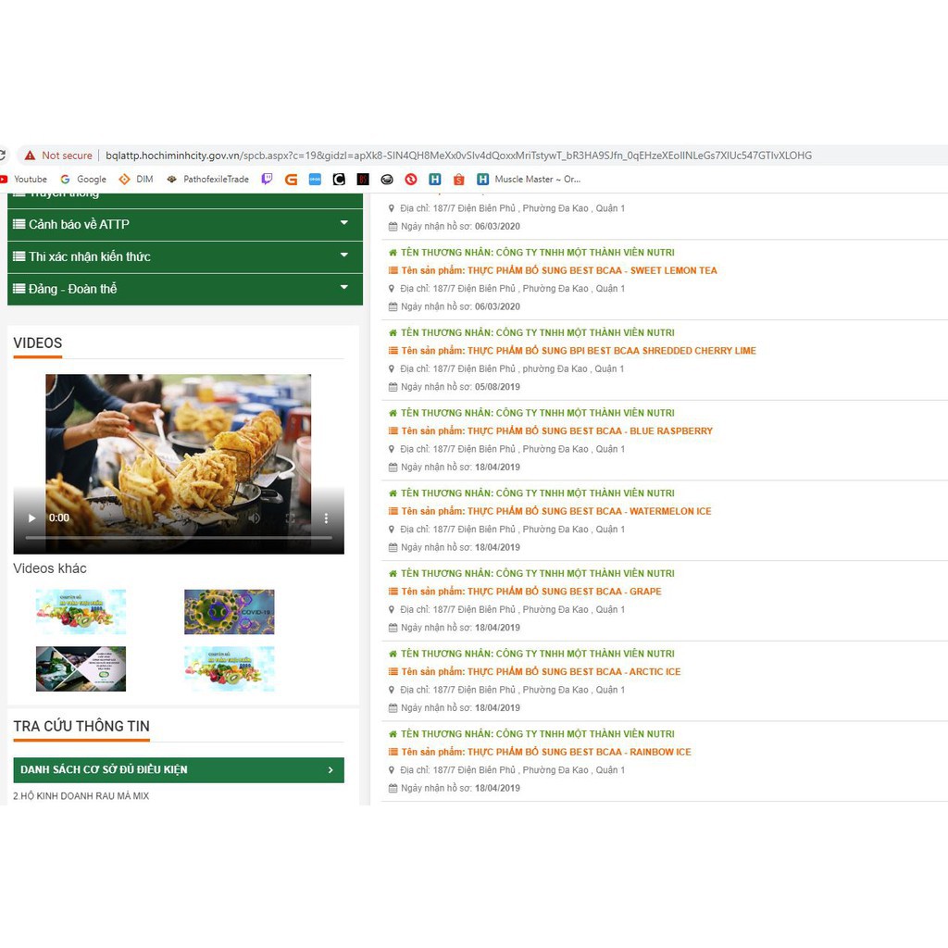Mute the video volume icon

pyautogui.click(x=255, y=518)
